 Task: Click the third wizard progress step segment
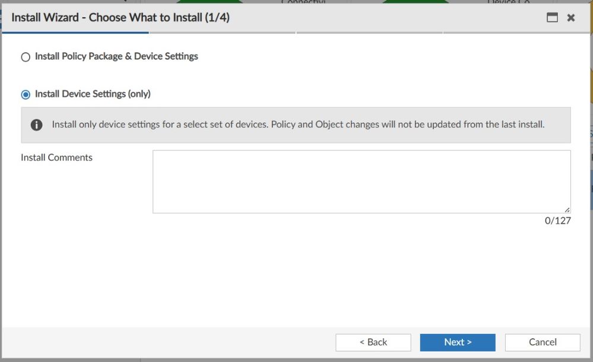tap(369, 33)
